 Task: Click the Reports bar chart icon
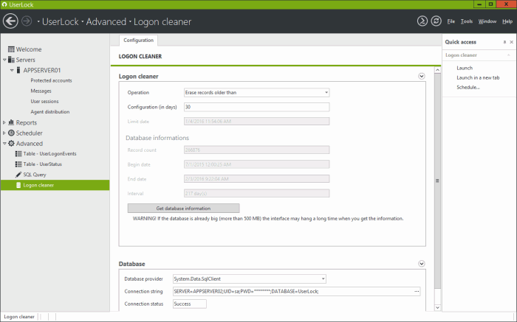(11, 122)
